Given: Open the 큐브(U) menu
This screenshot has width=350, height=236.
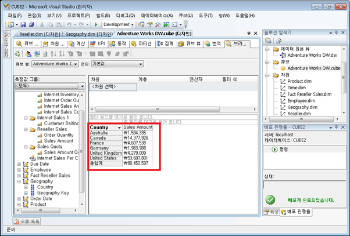Looking at the screenshot, I should (185, 16).
